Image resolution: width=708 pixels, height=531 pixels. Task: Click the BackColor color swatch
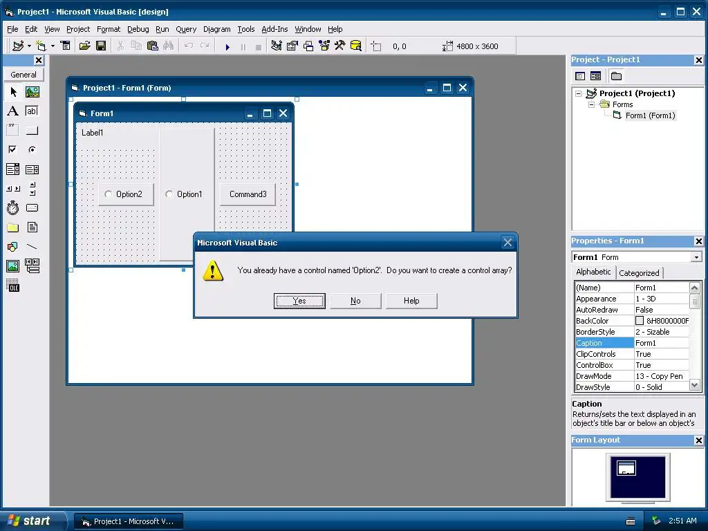(x=640, y=321)
